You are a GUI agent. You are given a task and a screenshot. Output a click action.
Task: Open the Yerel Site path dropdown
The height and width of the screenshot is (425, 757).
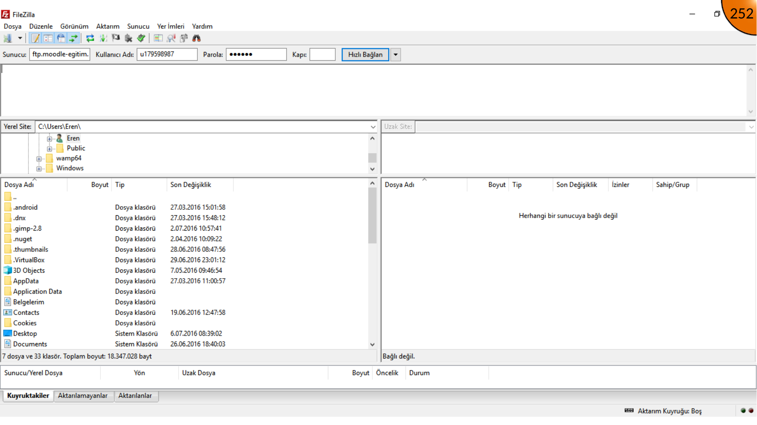tap(373, 127)
